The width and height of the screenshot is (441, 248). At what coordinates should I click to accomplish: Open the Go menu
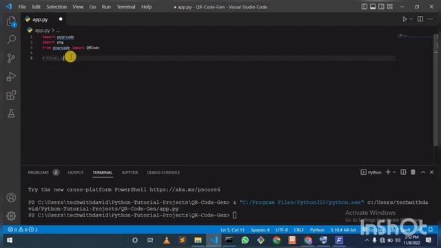point(92,7)
